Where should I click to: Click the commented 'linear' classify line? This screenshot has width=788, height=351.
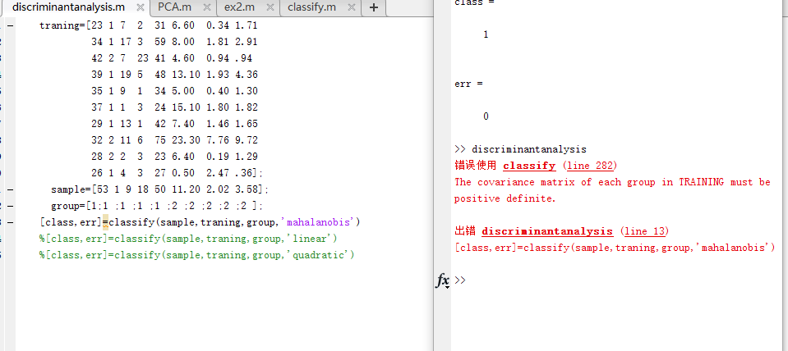click(x=188, y=239)
